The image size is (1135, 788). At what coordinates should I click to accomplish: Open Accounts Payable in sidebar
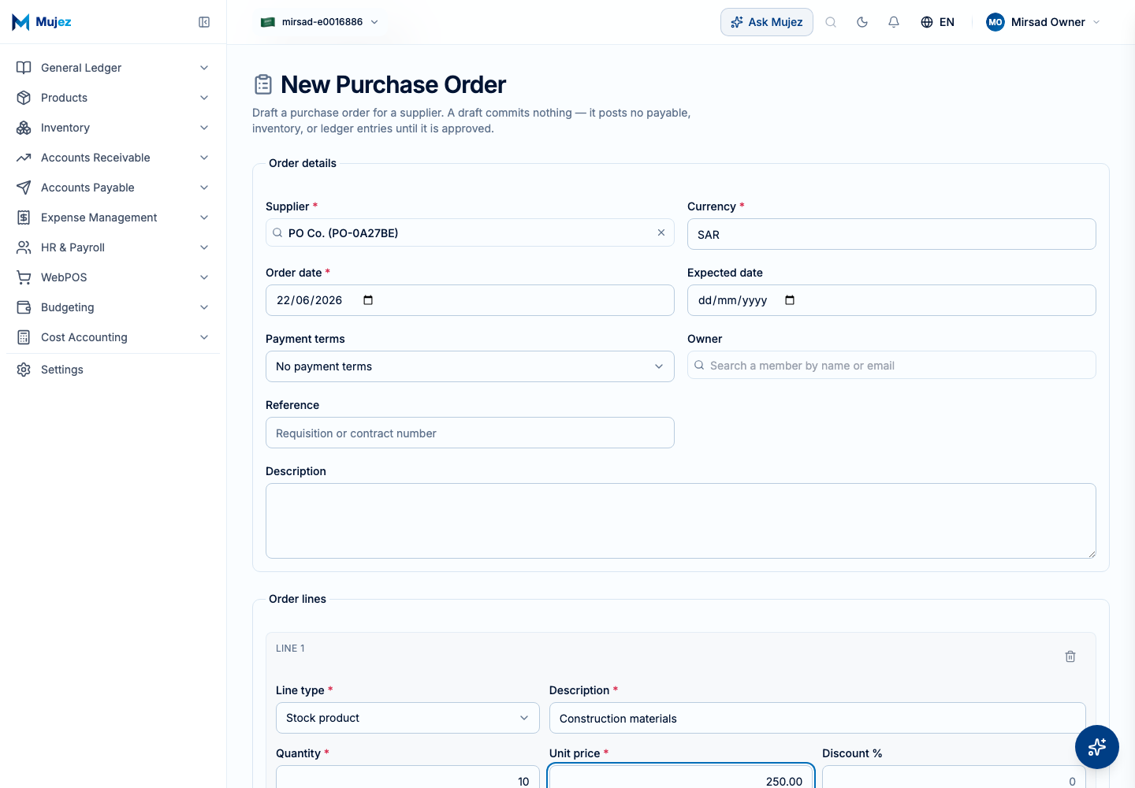coord(113,188)
